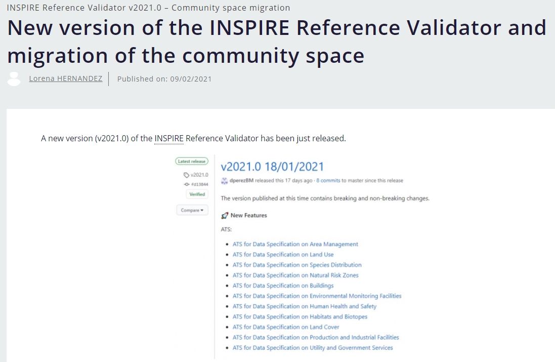This screenshot has width=555, height=362.
Task: Click the INSPIRE abbreviation in the intro sentence
Action: [169, 138]
